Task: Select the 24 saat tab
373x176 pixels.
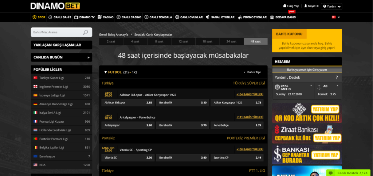Action: 231,41
